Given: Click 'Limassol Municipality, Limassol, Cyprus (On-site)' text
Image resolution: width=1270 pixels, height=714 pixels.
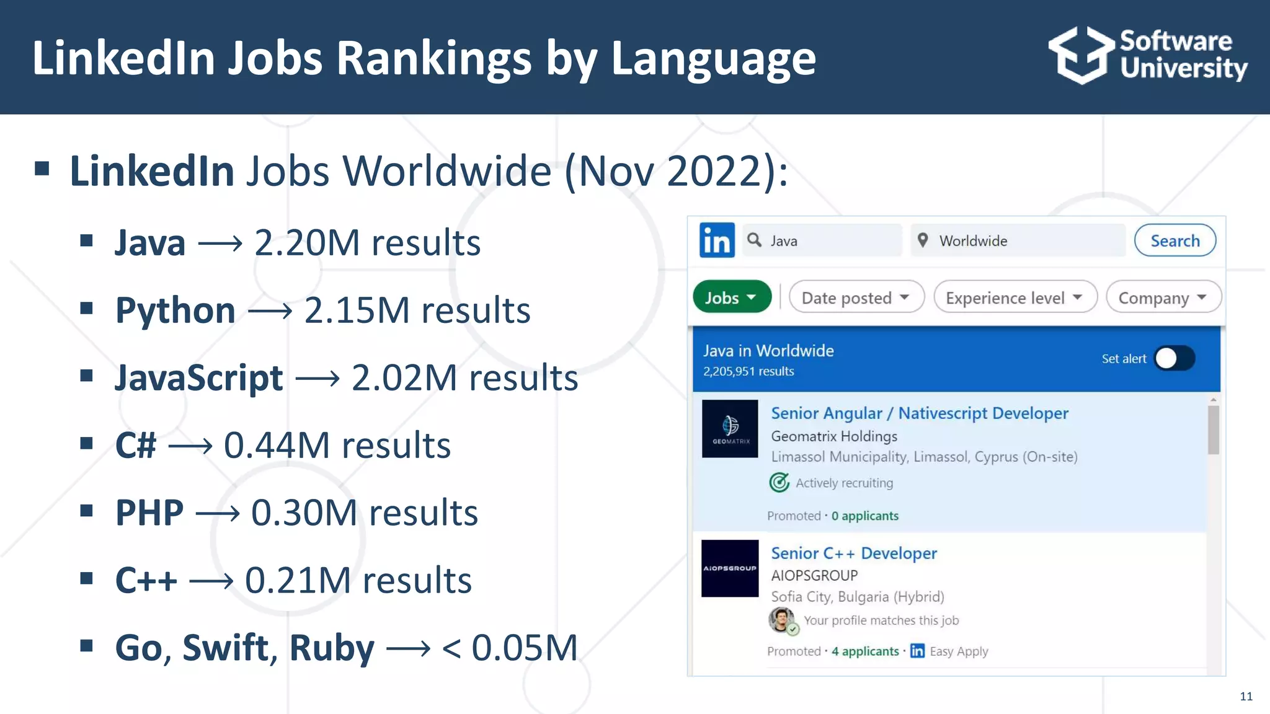Looking at the screenshot, I should (924, 457).
